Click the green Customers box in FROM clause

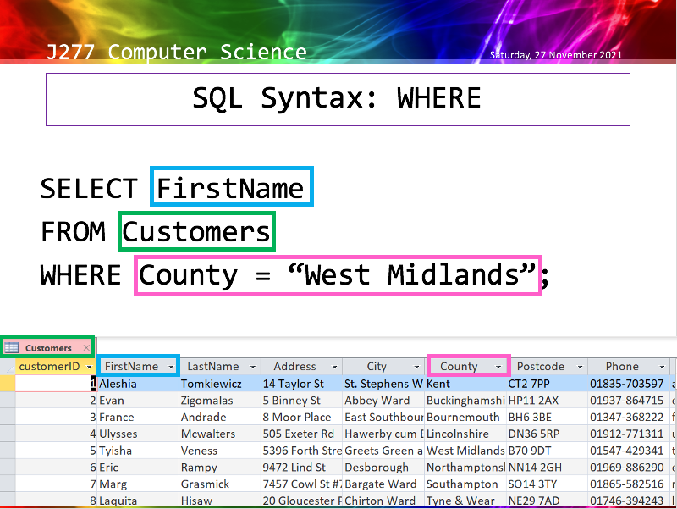pyautogui.click(x=196, y=231)
